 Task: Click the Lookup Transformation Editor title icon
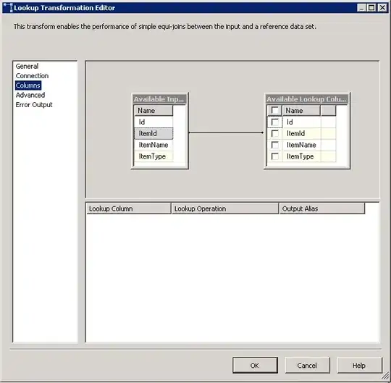click(x=8, y=8)
